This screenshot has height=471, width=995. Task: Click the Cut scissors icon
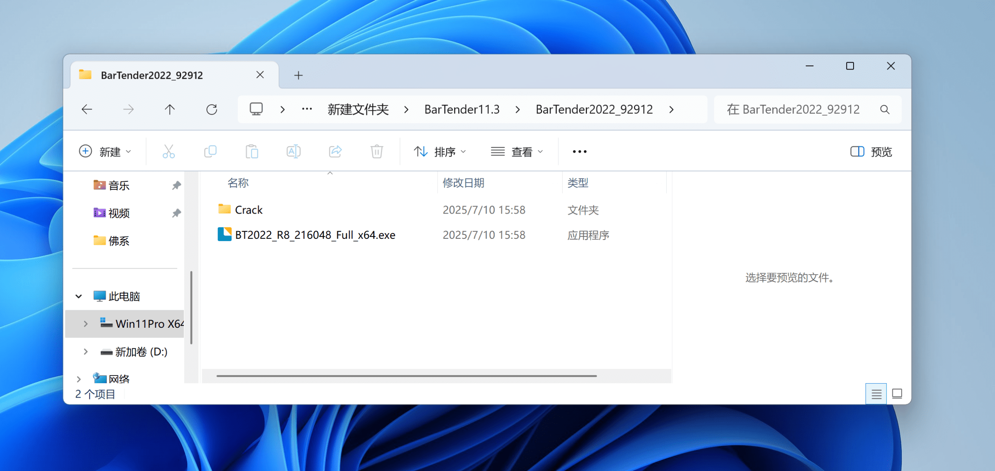coord(168,151)
